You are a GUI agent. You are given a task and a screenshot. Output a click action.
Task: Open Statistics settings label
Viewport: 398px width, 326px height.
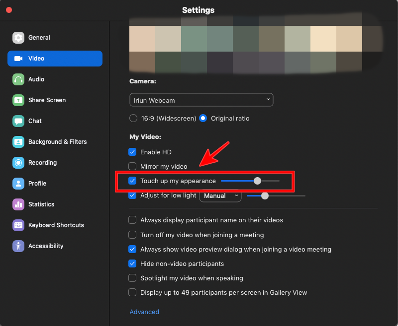(41, 204)
